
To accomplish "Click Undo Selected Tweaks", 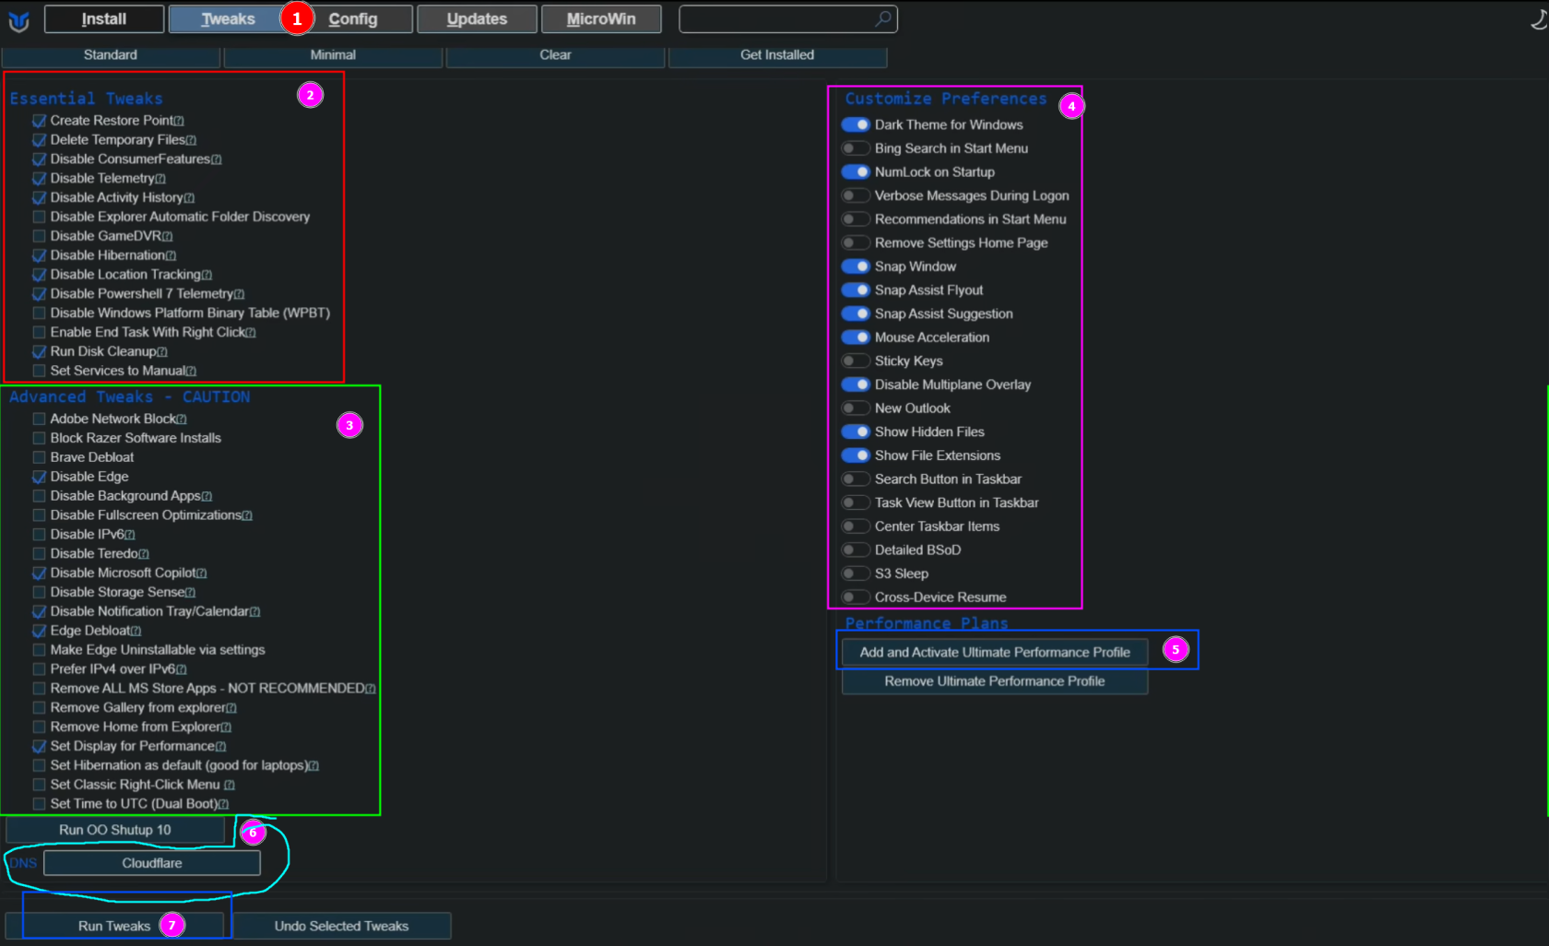I will click(x=341, y=926).
